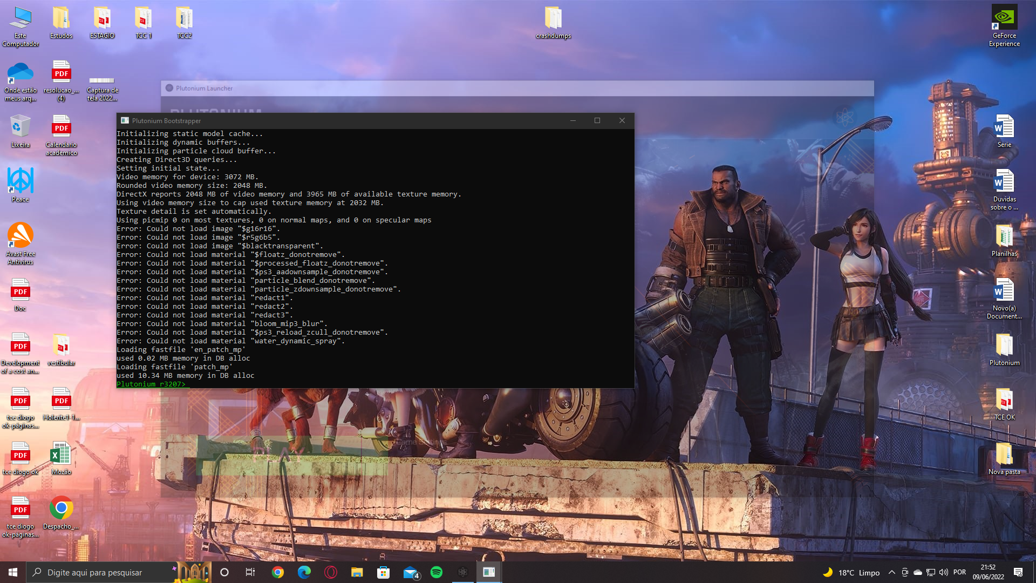Open resolucao (4) PDF file
The image size is (1036, 583).
(x=61, y=82)
